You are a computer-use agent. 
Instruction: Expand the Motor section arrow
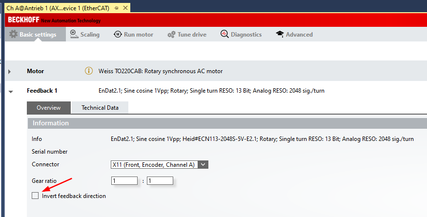(x=9, y=72)
